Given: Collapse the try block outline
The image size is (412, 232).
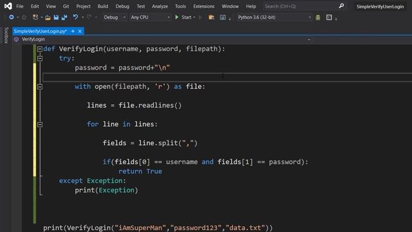Looking at the screenshot, I should 40,59.
